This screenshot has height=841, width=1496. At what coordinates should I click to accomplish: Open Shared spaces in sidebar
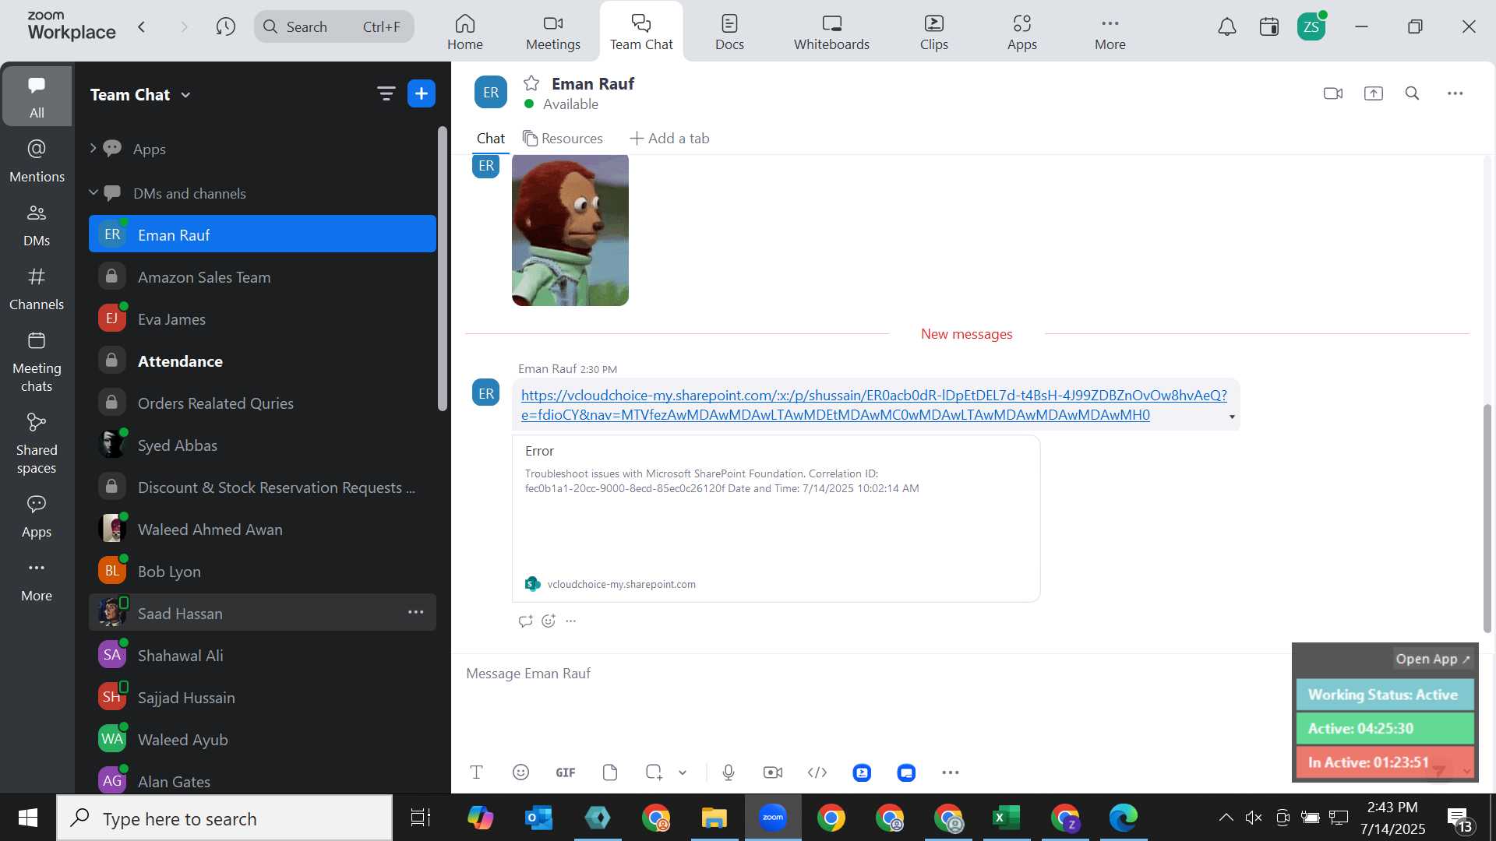pyautogui.click(x=37, y=443)
